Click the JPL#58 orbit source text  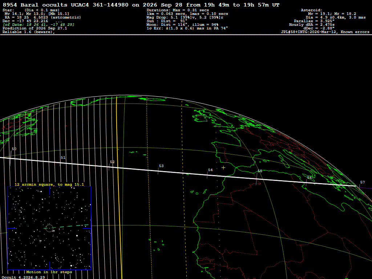(x=325, y=32)
